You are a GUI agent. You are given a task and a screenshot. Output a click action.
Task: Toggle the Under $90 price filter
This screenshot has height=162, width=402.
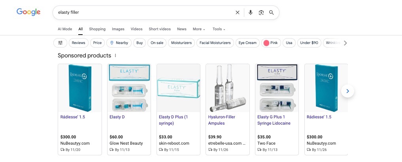click(x=309, y=43)
